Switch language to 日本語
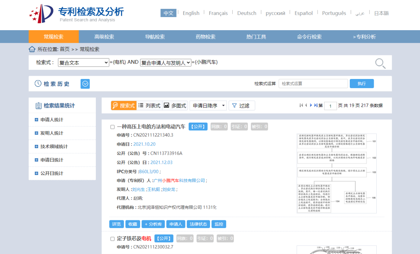The image size is (420, 254). pyautogui.click(x=381, y=13)
